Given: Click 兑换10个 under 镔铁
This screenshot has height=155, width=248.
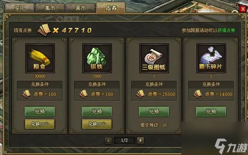Looking at the screenshot, I should click(97, 124).
